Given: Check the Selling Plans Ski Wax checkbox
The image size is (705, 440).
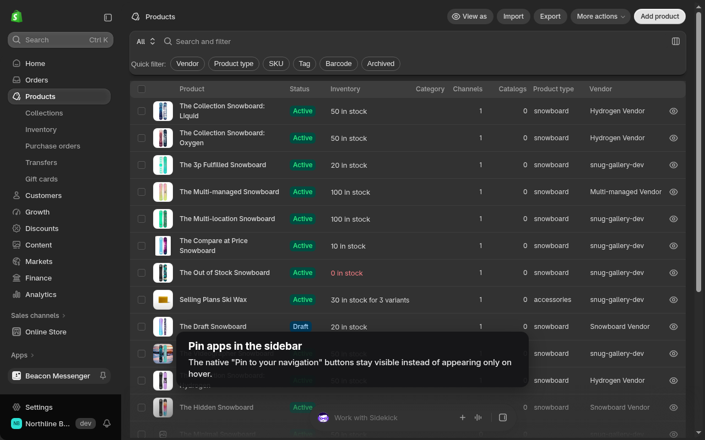Looking at the screenshot, I should [x=142, y=300].
